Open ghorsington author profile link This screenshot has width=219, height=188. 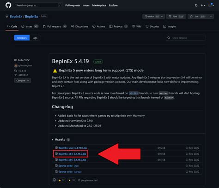25,65
